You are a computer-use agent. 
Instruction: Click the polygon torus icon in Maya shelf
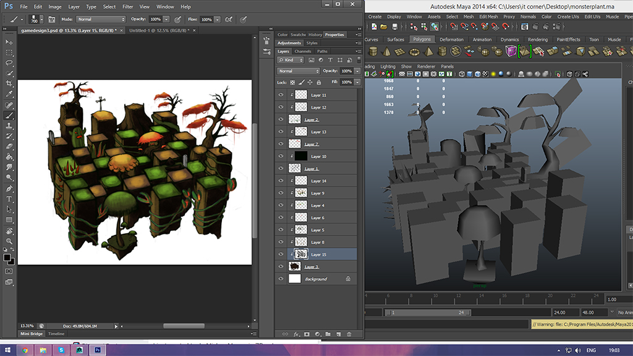415,52
